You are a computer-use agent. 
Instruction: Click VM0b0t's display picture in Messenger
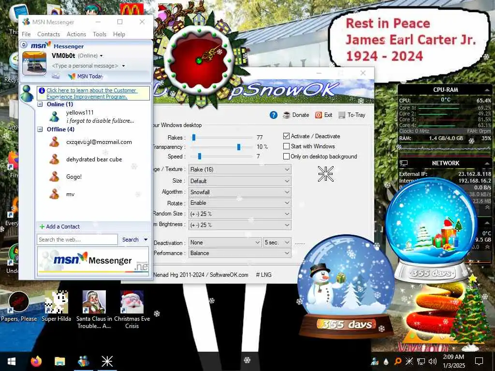(34, 63)
